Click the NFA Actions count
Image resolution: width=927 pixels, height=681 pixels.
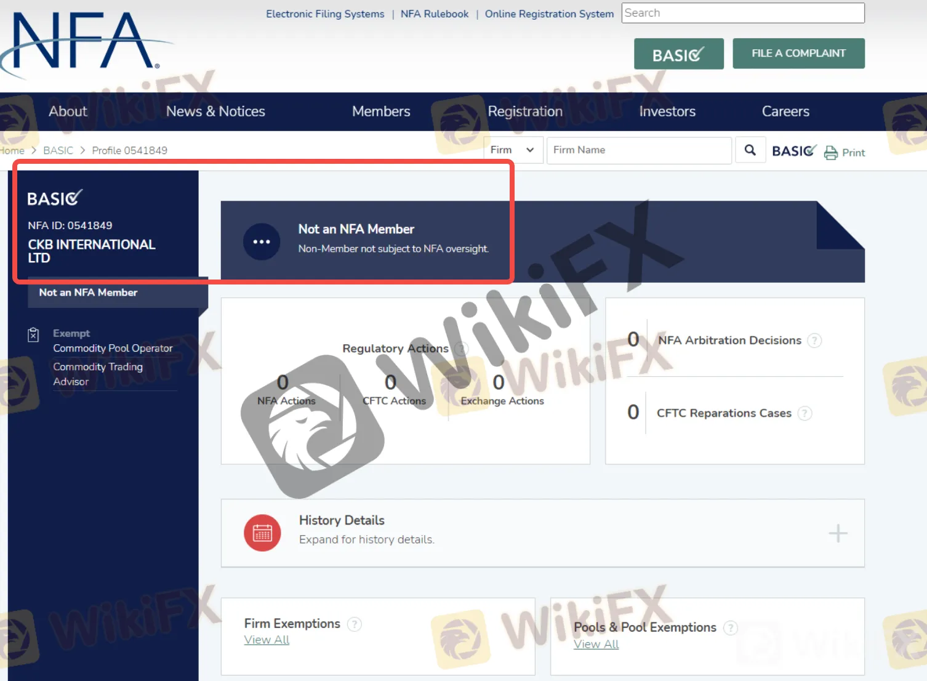pos(283,383)
